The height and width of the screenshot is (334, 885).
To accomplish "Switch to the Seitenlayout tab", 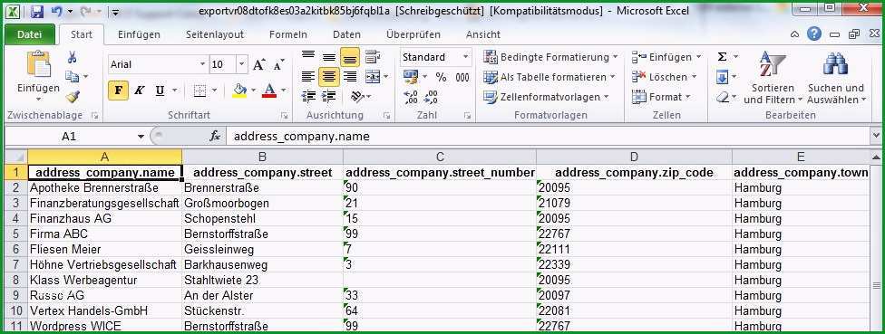I will (215, 34).
